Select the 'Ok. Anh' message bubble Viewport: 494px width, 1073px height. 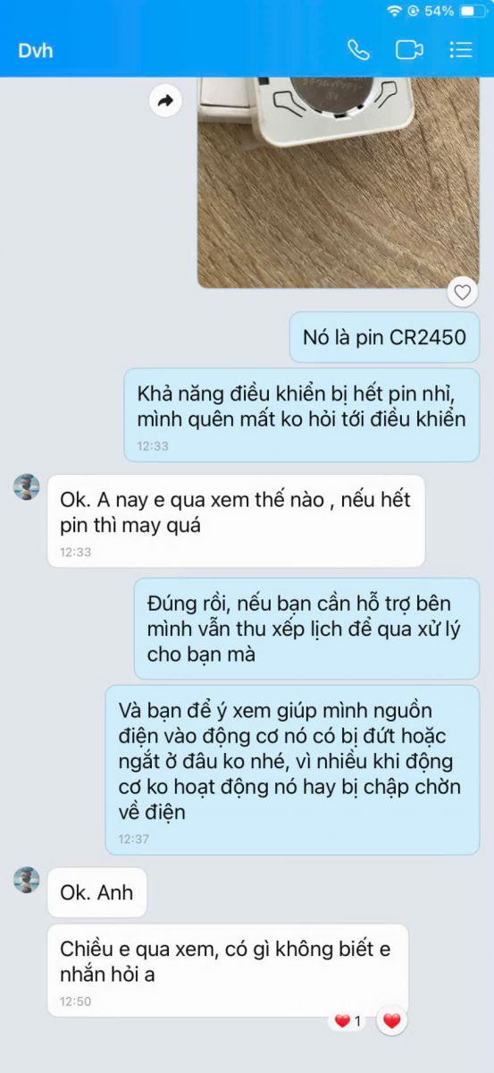pyautogui.click(x=96, y=892)
